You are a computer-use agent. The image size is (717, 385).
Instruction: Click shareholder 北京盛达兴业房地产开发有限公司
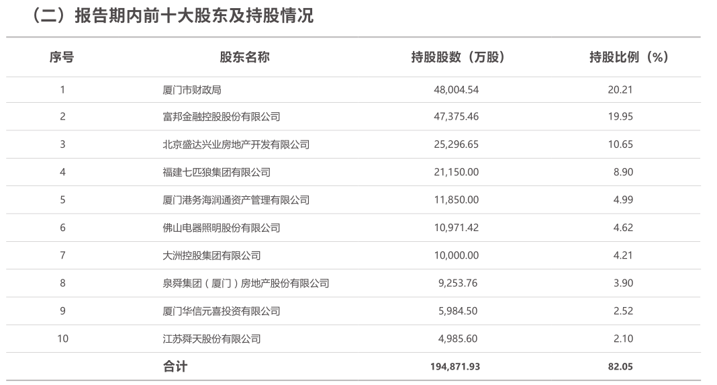tap(236, 144)
